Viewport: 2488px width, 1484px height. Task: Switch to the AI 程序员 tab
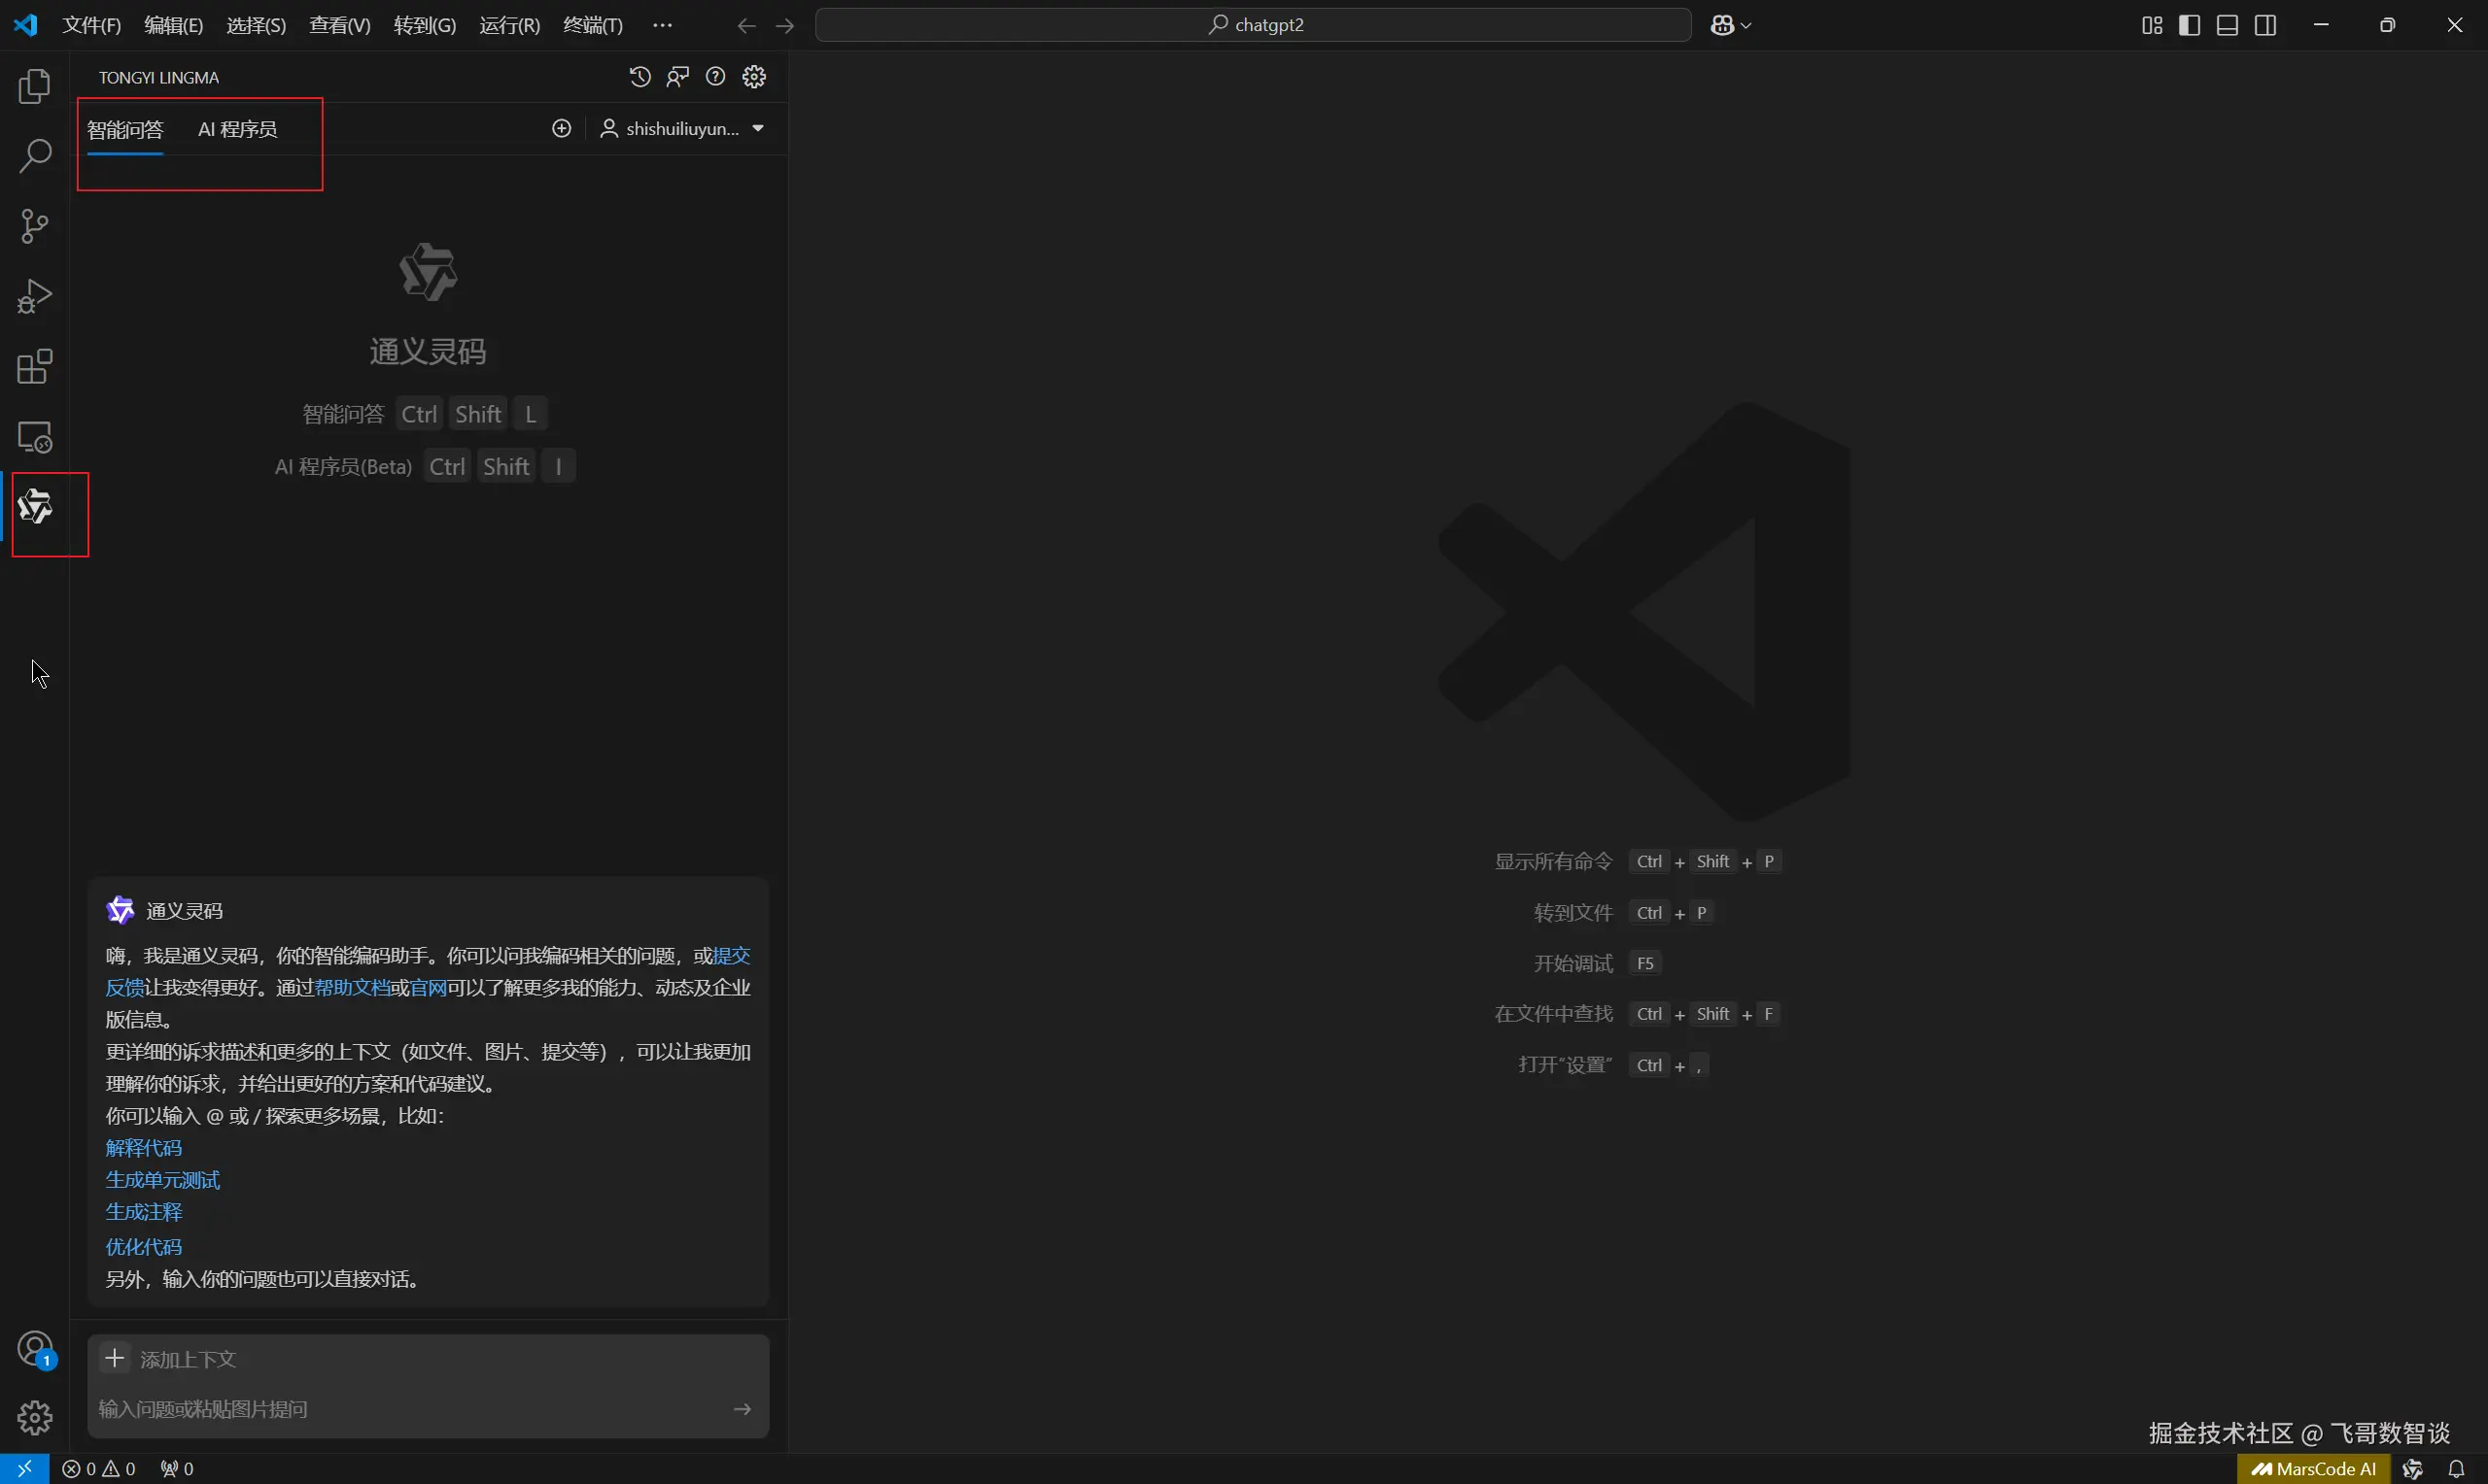coord(237,129)
